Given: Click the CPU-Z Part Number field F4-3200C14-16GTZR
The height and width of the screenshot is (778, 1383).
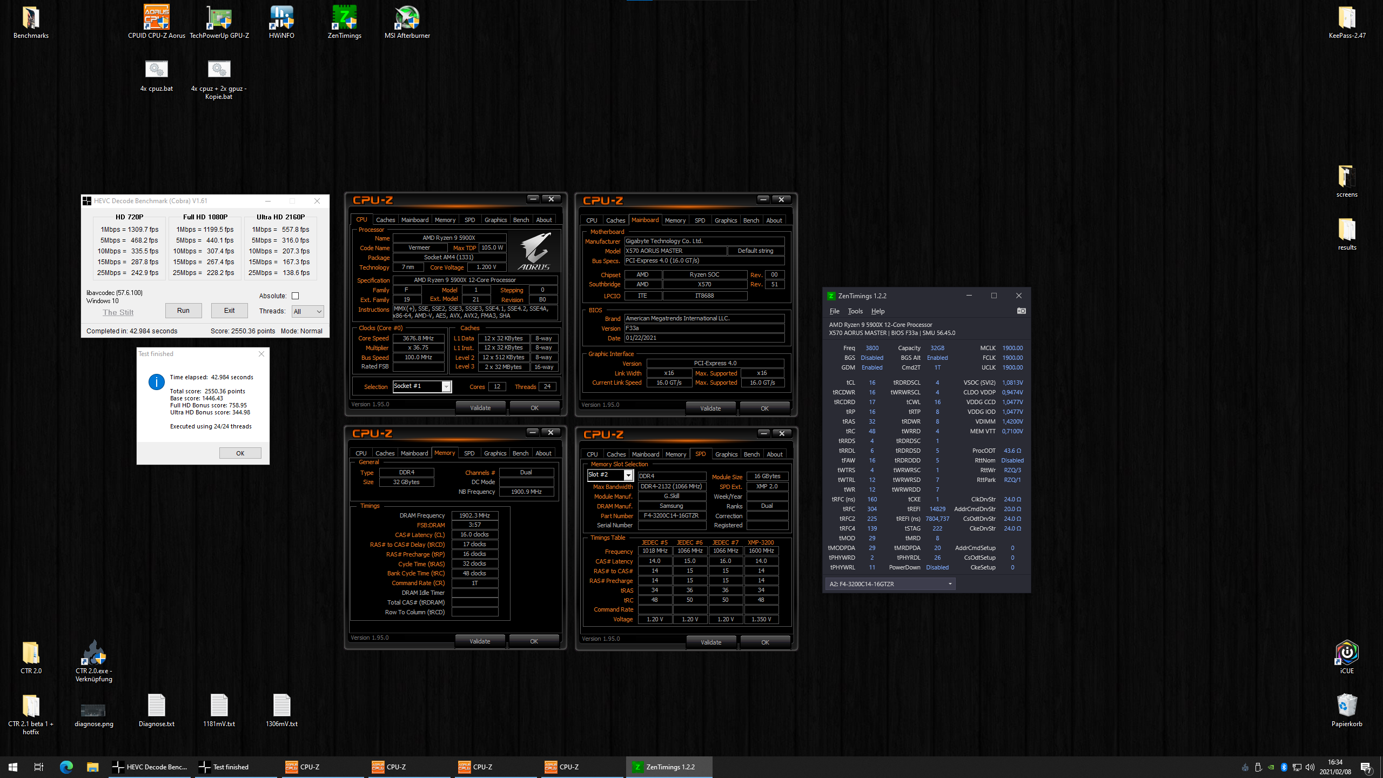Looking at the screenshot, I should tap(672, 515).
